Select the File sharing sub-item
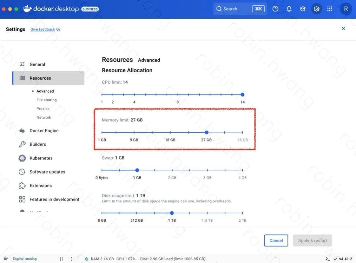 click(x=47, y=100)
